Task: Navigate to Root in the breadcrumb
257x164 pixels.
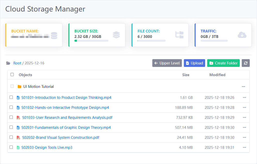Action: 17,63
